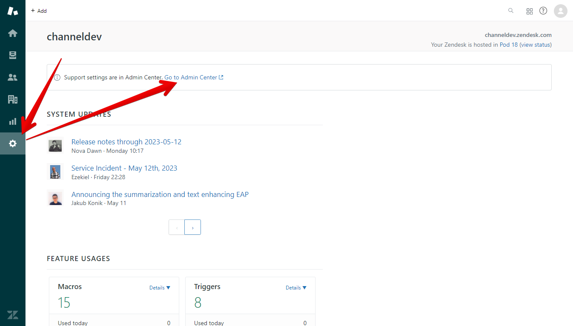
Task: Open the Home view in sidebar
Action: click(x=13, y=33)
